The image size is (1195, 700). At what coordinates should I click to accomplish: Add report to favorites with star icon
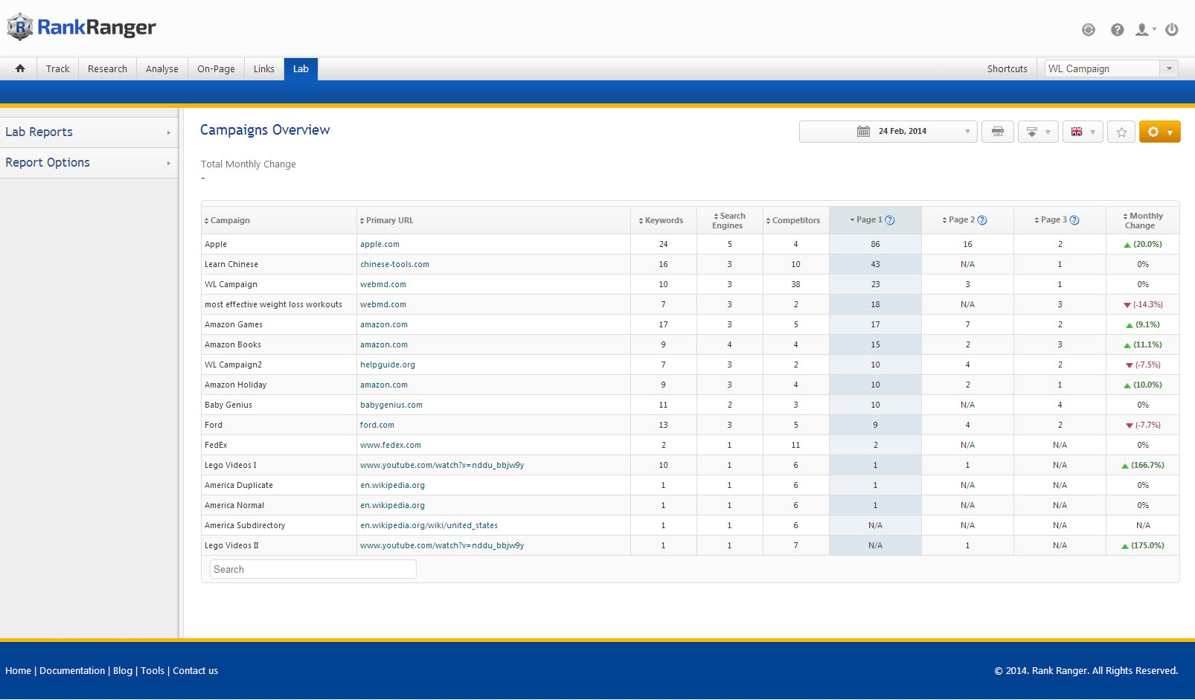1121,132
